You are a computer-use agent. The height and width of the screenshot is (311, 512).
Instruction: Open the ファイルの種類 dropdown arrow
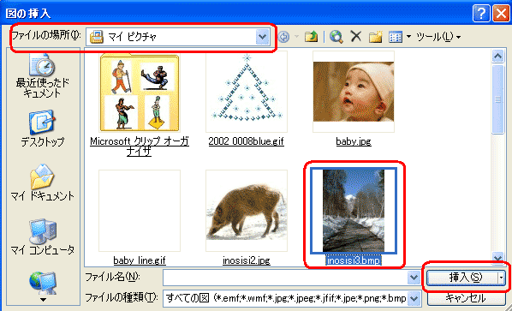click(414, 298)
